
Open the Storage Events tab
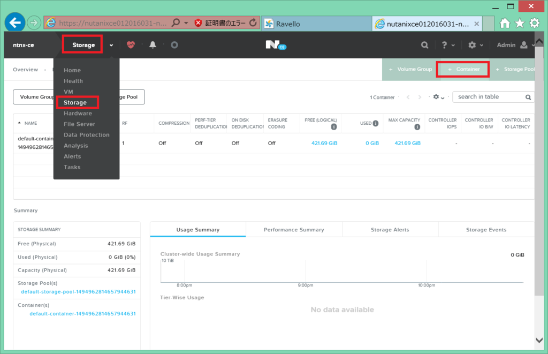486,230
